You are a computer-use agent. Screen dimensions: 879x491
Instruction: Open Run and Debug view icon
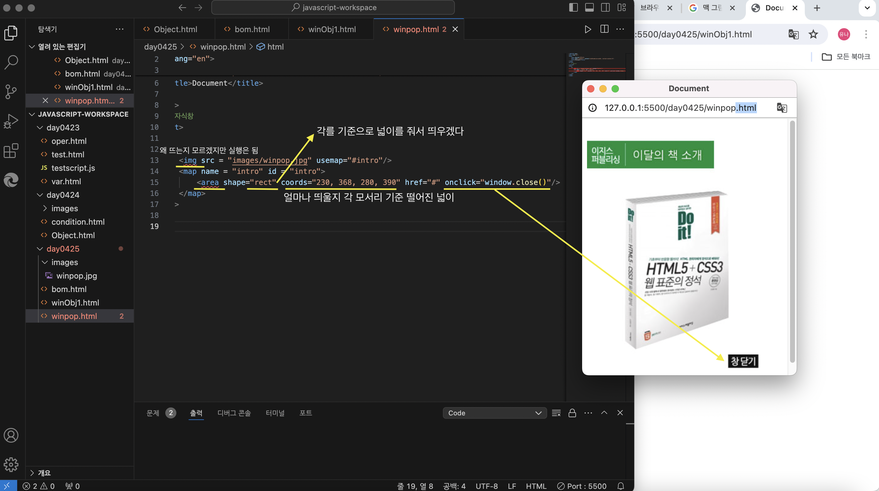tap(11, 121)
